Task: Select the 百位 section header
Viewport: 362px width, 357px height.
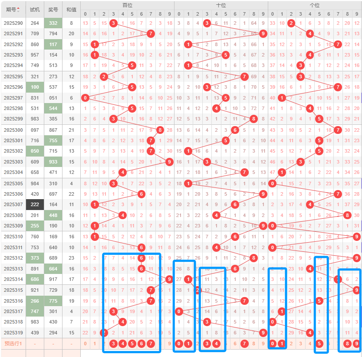Action: coord(128,5)
